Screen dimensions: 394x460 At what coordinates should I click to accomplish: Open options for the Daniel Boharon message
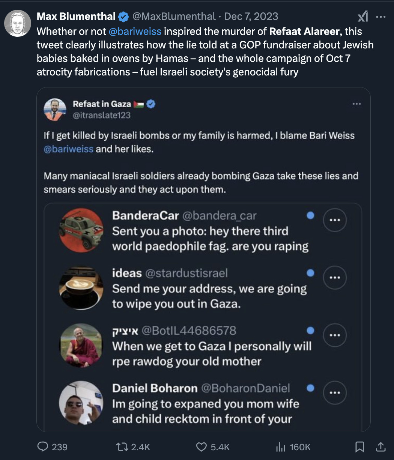click(x=335, y=392)
